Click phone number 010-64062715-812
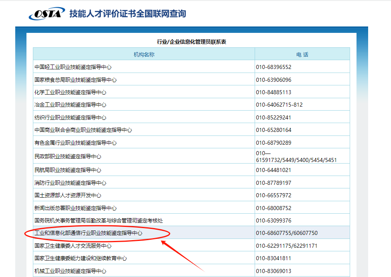 [279, 105]
